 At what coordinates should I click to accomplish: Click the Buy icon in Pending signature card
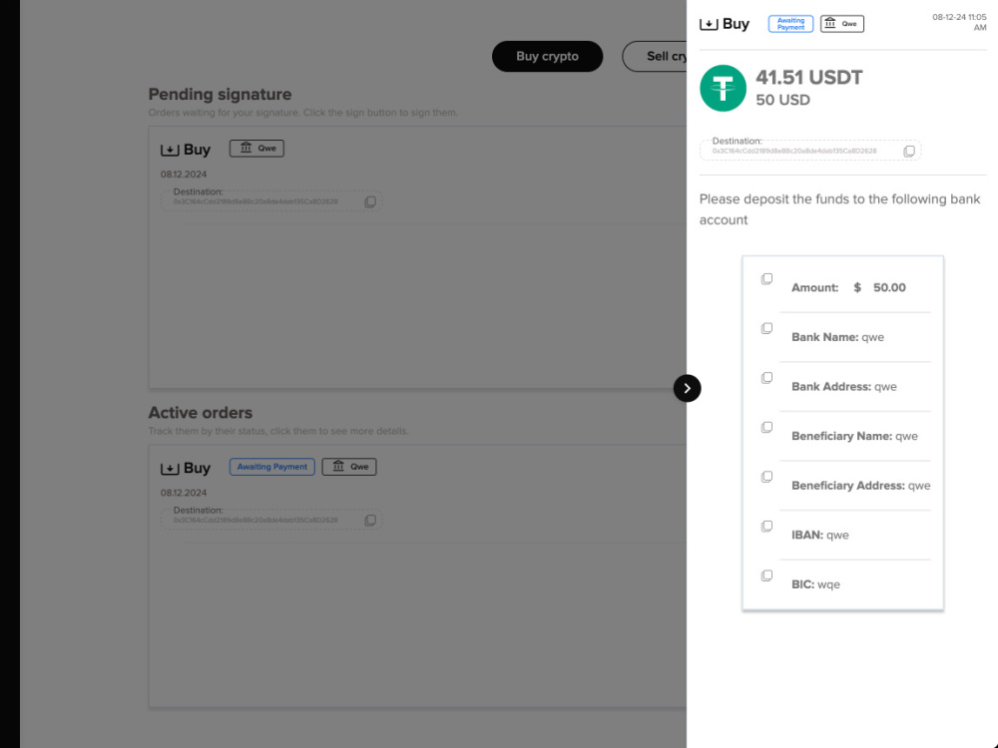pos(170,151)
